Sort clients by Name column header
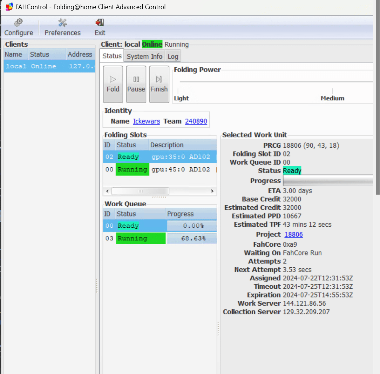Image resolution: width=380 pixels, height=374 pixels. 15,54
